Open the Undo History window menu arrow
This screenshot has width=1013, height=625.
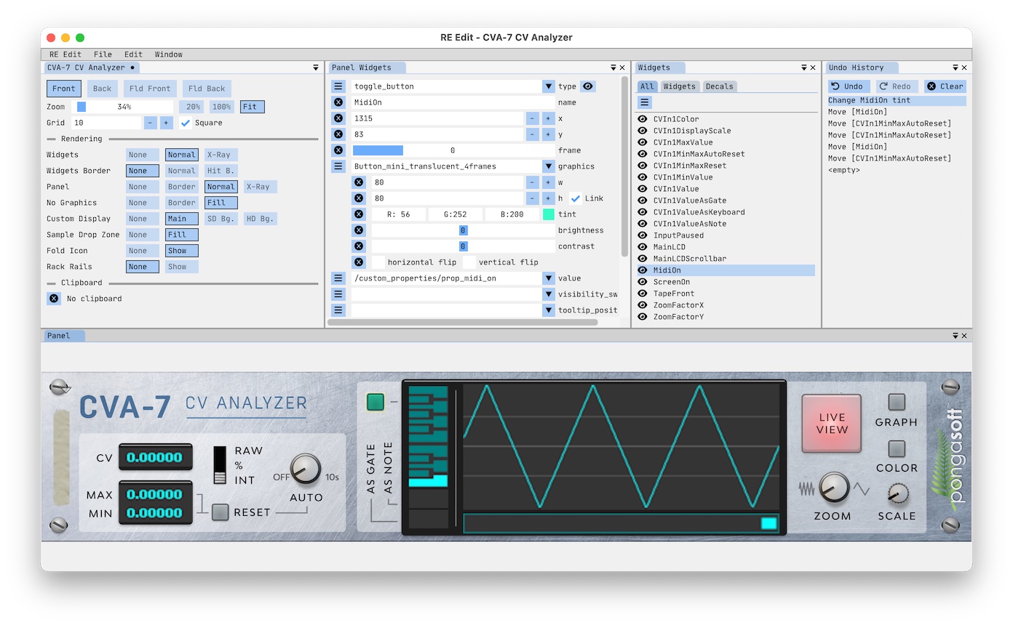pos(956,68)
